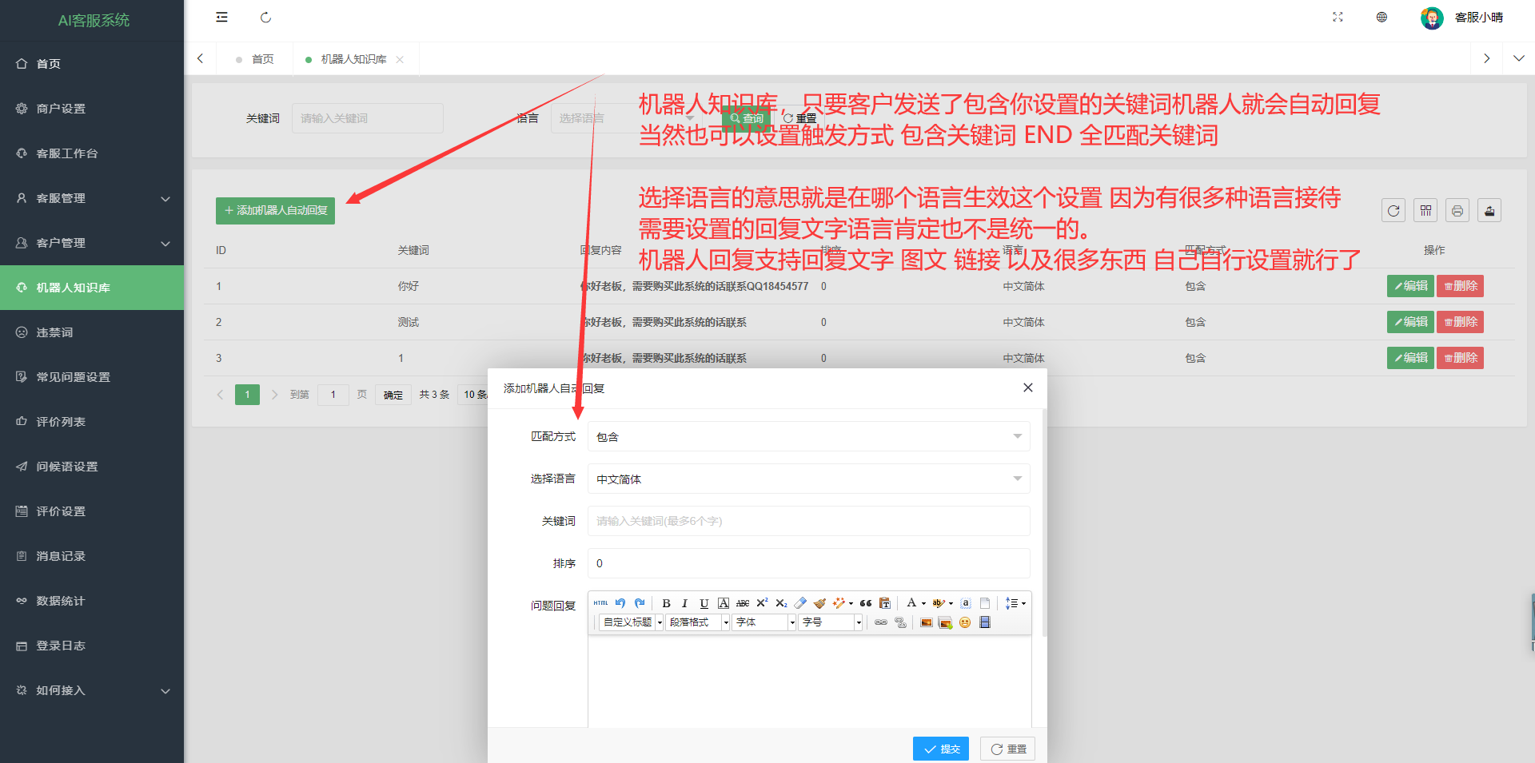Apply character border formatting
Screen dimensions: 1535x763
point(724,603)
